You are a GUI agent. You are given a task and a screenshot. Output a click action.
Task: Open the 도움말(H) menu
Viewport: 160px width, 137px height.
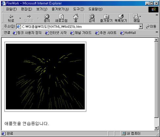point(95,9)
